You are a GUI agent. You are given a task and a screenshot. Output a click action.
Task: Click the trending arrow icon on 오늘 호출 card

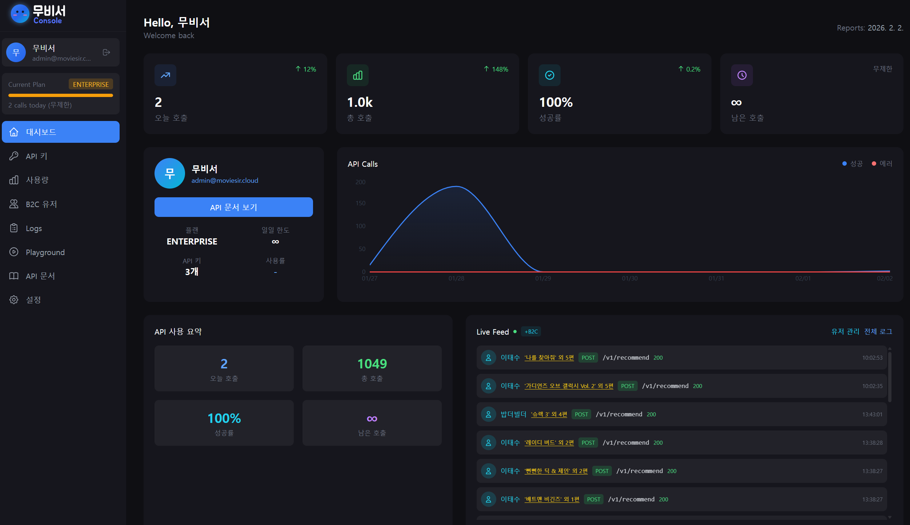coord(165,75)
